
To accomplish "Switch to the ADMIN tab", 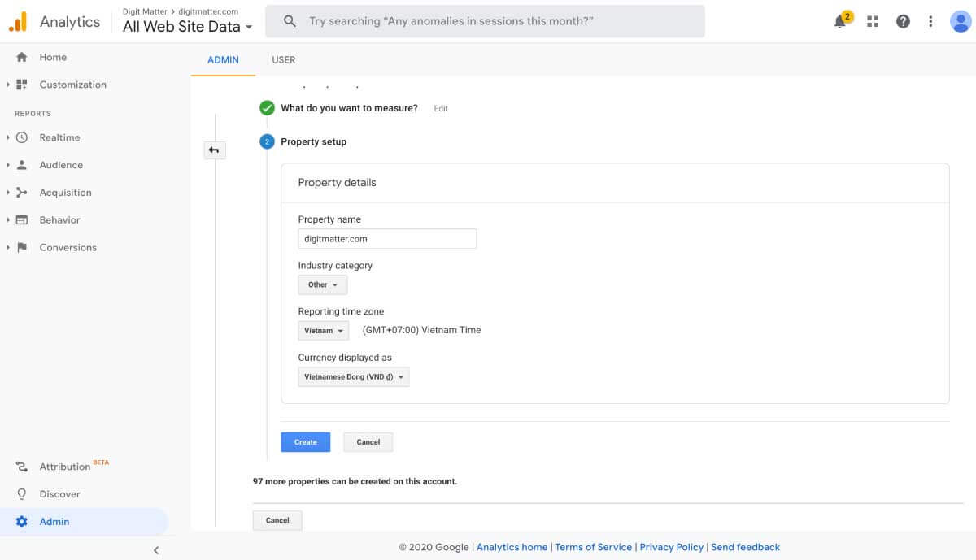I will click(223, 59).
